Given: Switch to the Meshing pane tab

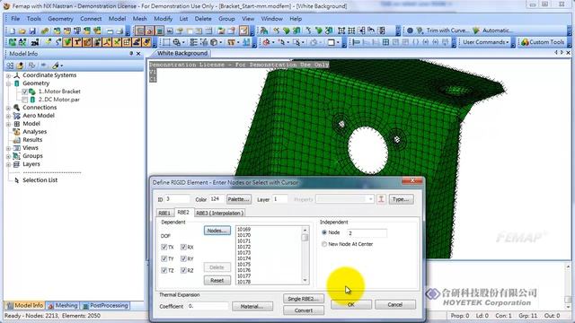Looking at the screenshot, I should click(63, 305).
